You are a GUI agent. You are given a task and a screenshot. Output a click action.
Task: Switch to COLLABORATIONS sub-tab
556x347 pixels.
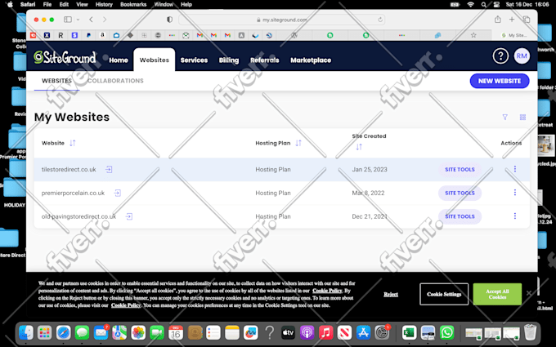point(115,81)
